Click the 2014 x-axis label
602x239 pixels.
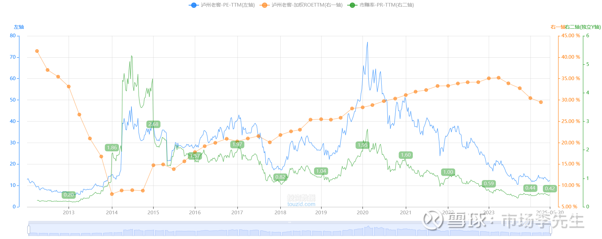click(112, 213)
